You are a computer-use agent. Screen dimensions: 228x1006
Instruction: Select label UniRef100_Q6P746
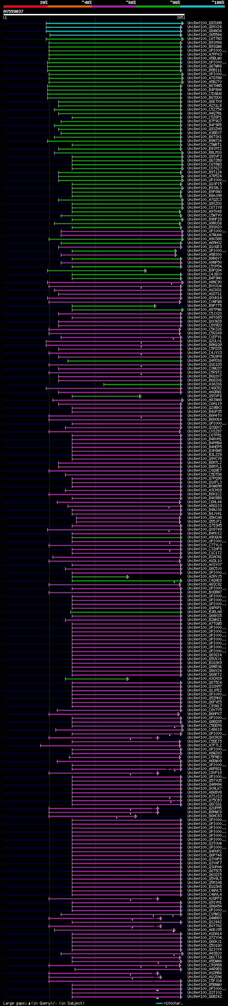[204, 855]
